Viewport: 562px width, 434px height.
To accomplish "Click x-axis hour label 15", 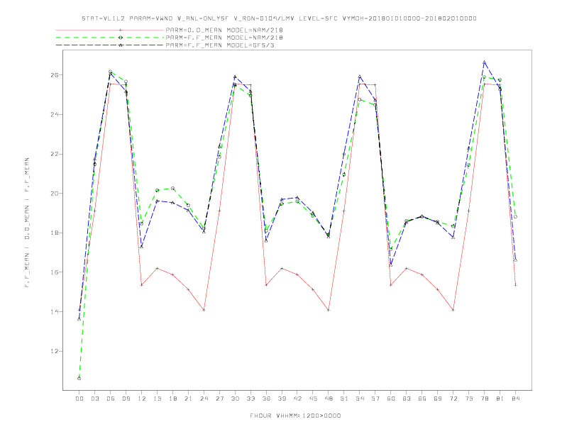I will tap(158, 399).
